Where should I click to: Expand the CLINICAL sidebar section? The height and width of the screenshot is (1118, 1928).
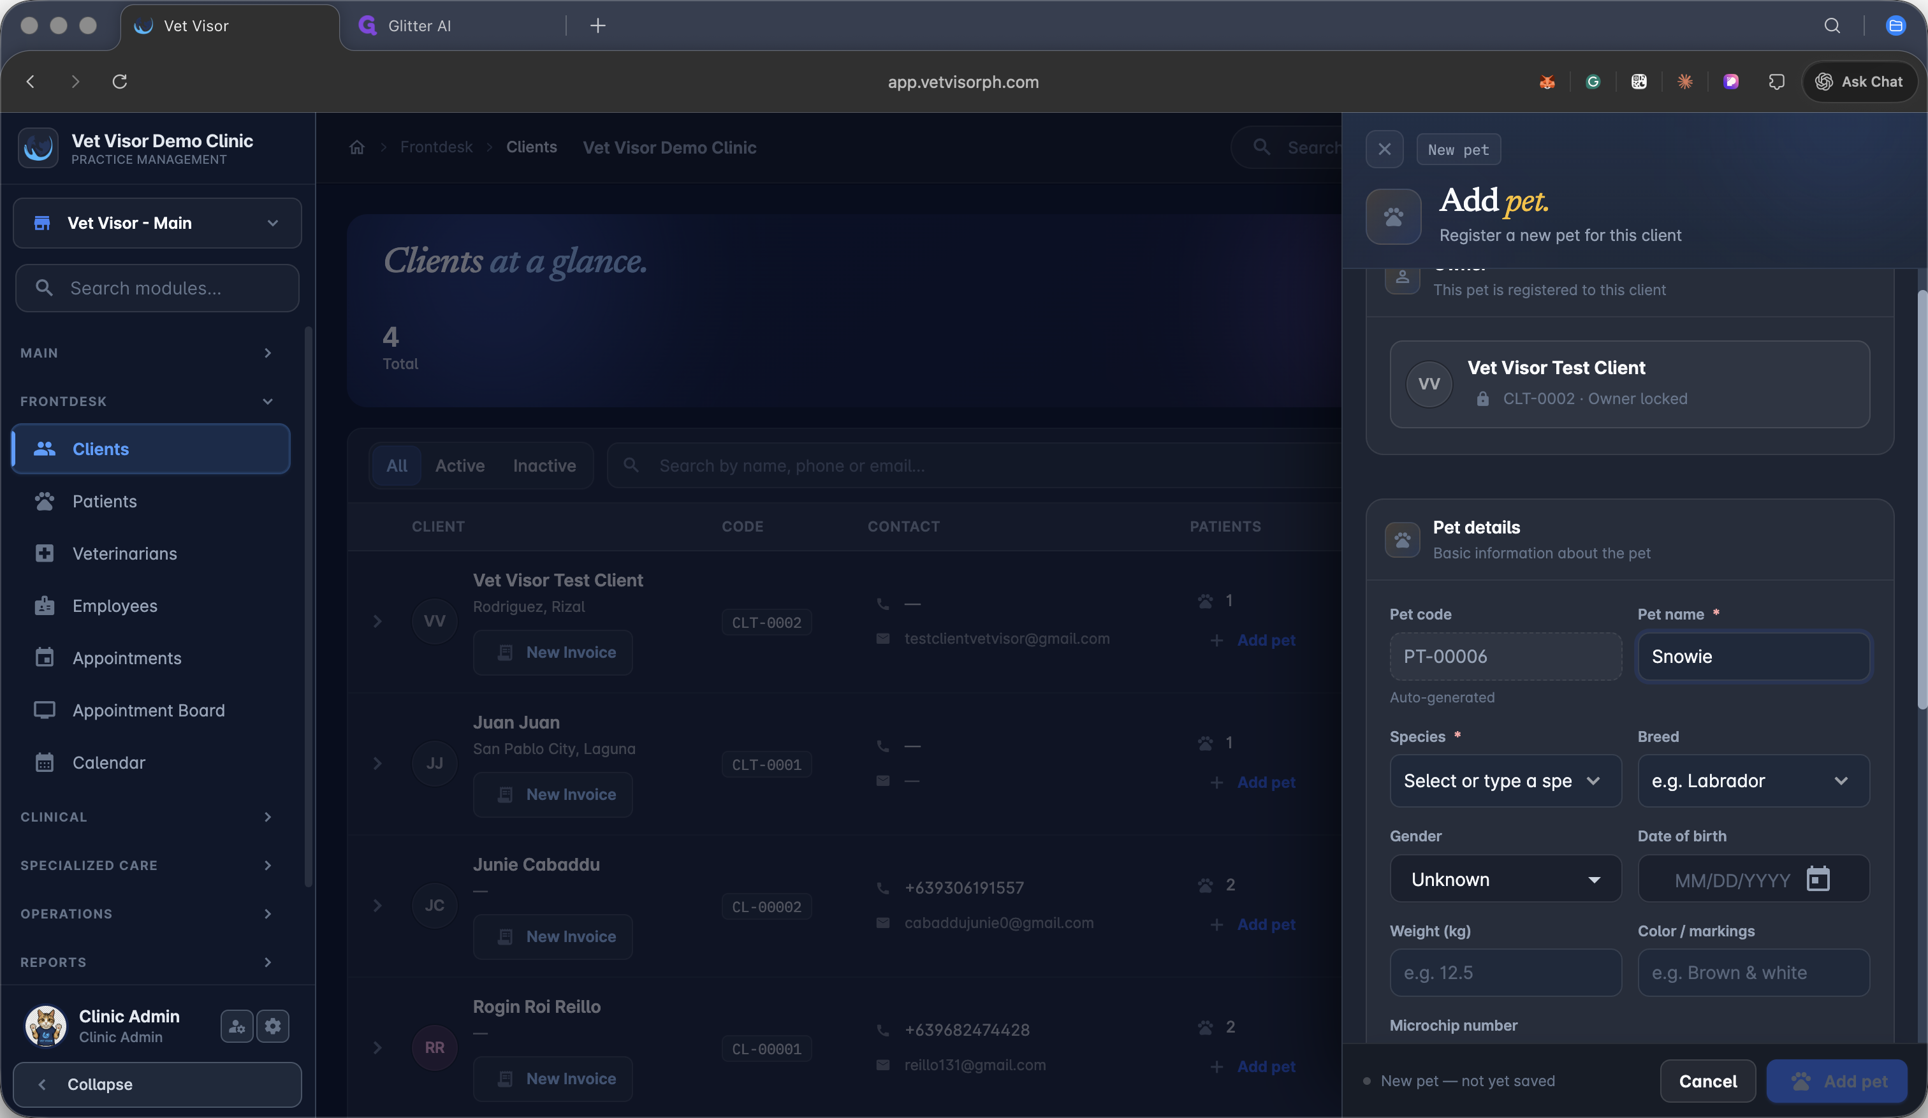coord(146,817)
